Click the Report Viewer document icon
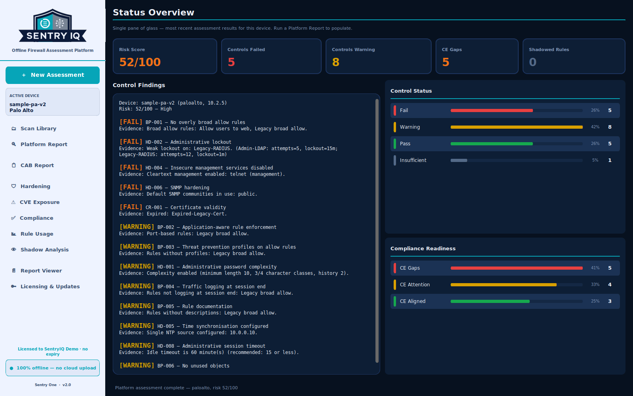Viewport: 633px width, 396px height. tap(14, 271)
